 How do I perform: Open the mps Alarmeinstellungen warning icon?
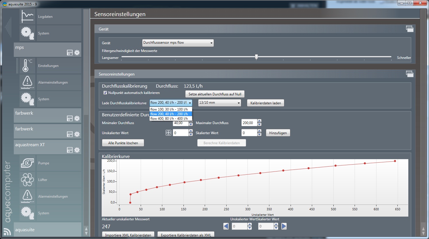point(27,82)
